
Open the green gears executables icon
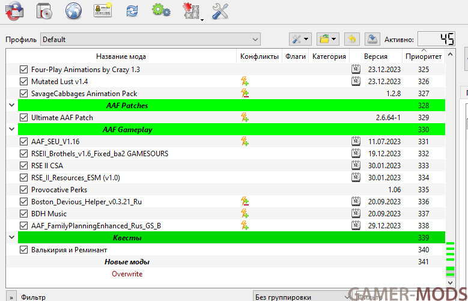tap(161, 10)
